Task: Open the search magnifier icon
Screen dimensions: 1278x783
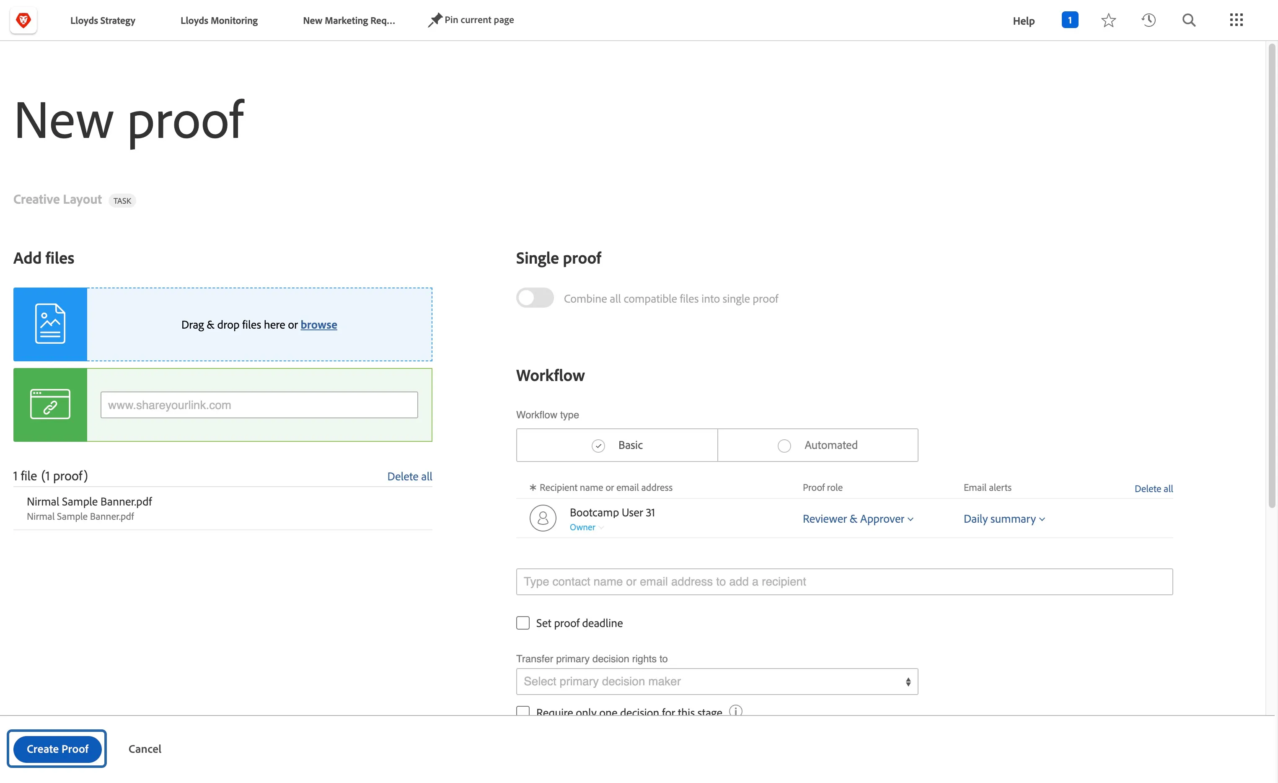Action: coord(1189,20)
